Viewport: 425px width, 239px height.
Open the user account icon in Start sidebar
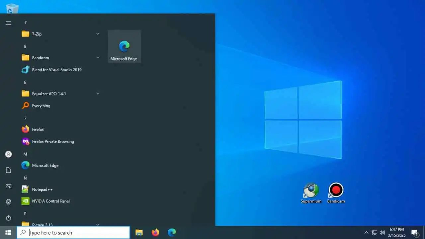coord(9,154)
